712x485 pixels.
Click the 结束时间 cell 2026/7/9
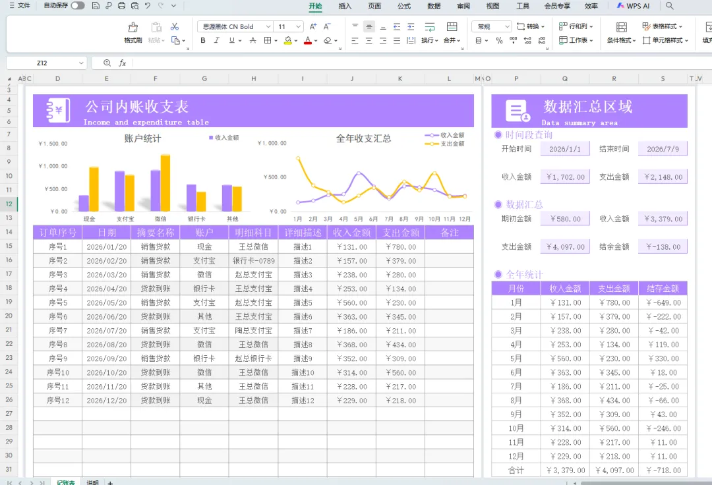pyautogui.click(x=663, y=149)
